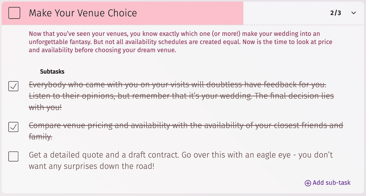Tick the detailed quote subtask checkbox
This screenshot has height=196, width=366.
pyautogui.click(x=13, y=157)
